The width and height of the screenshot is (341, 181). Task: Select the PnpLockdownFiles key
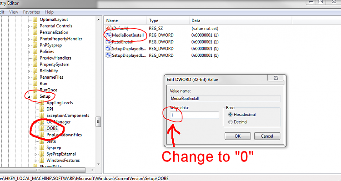pyautogui.click(x=64, y=135)
